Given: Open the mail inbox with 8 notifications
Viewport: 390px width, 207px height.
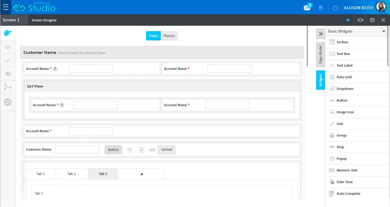Looking at the screenshot, I should coord(307,8).
